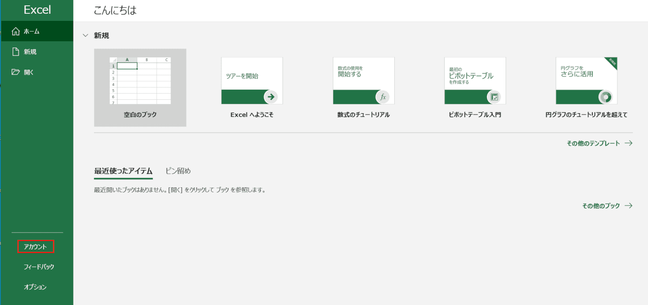
Task: Click the New (新規) document icon in the sidebar
Action: coord(16,51)
